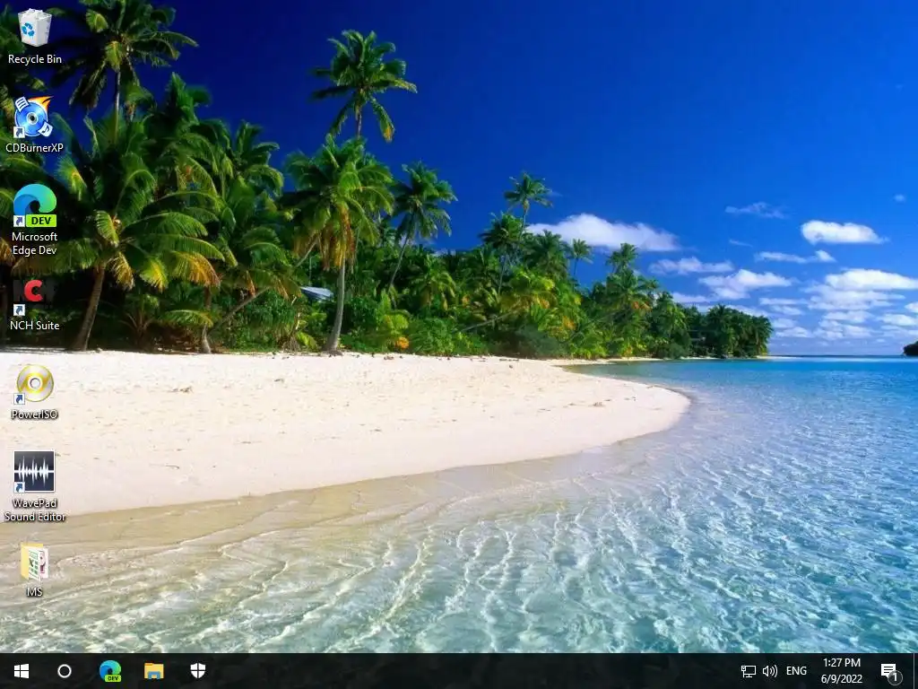Select the MS folder on desktop
Screen dimensions: 918x689
(34, 570)
